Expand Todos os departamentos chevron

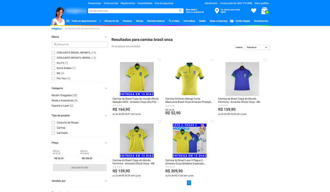pos(100,21)
